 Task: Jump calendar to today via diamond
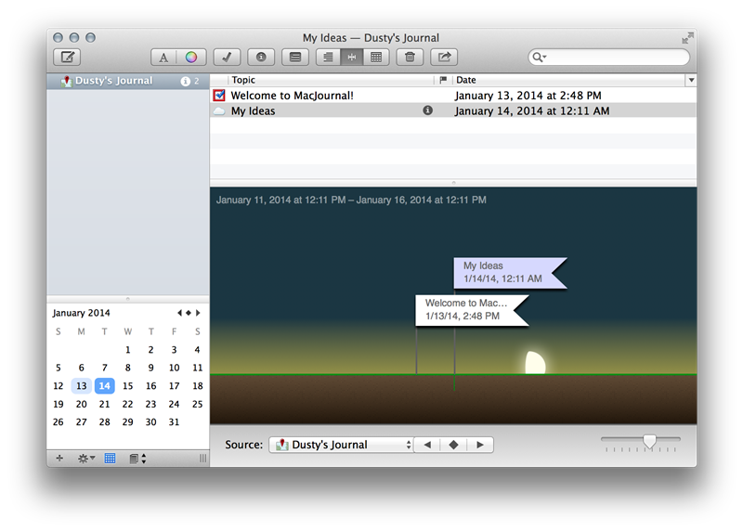[x=189, y=313]
